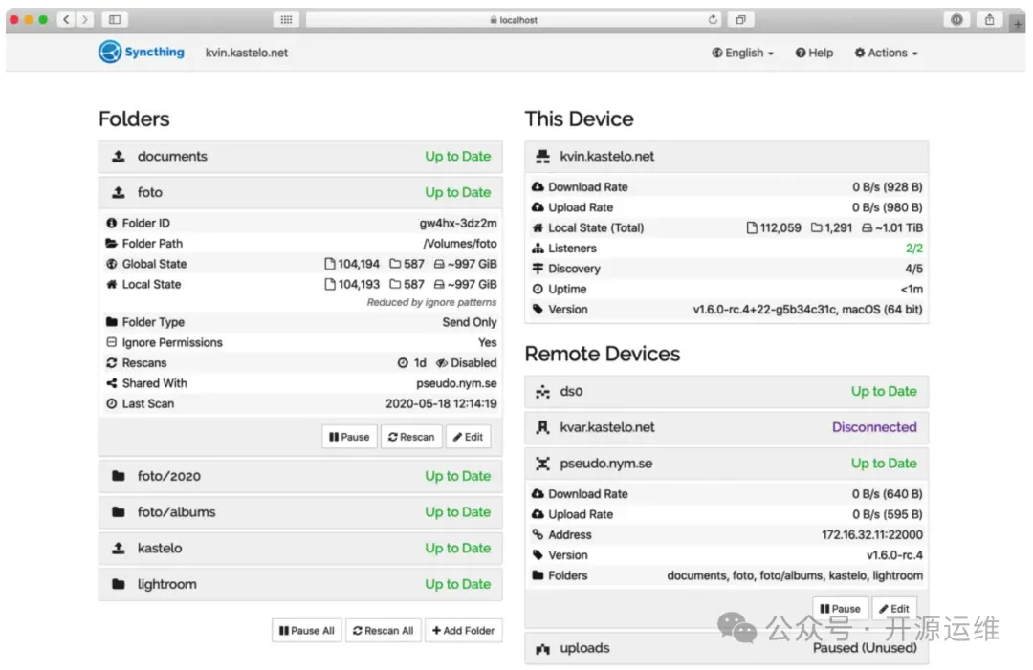Collapse the foto folder panel
Screen dimensions: 1033x670
tap(300, 192)
